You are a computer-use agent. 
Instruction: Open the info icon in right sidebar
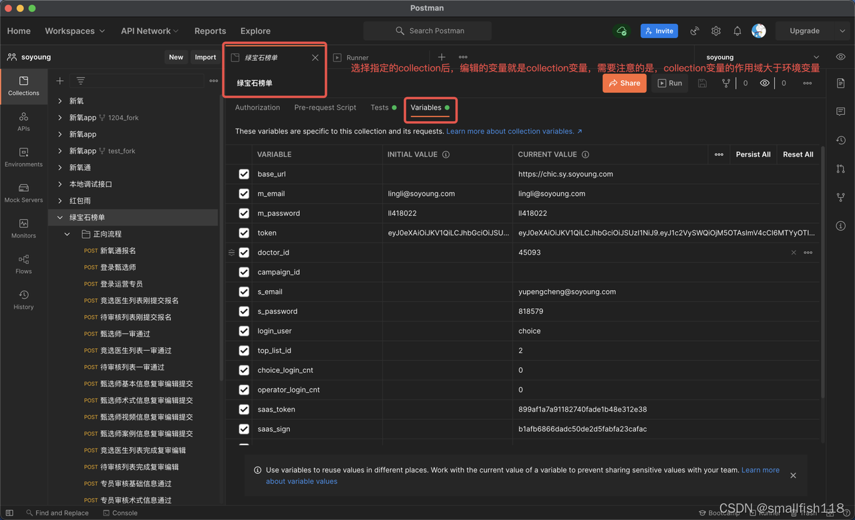point(841,226)
